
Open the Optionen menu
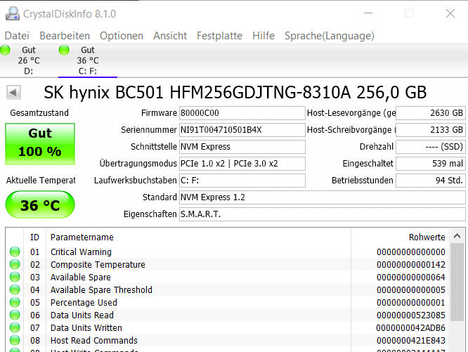pos(122,36)
